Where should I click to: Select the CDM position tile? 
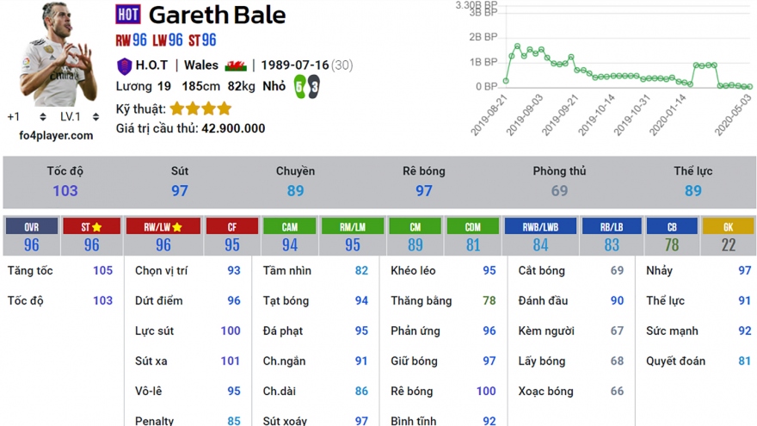point(472,236)
